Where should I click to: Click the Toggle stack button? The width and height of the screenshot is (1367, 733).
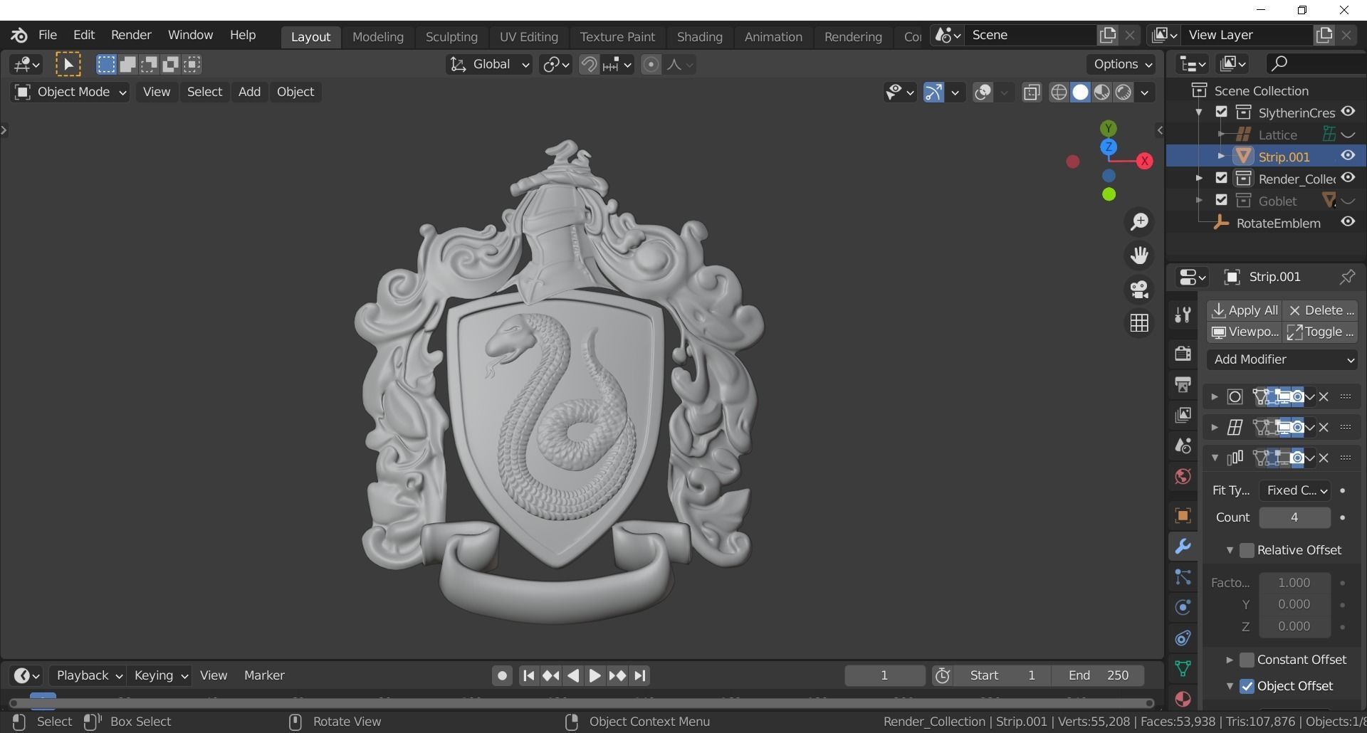click(1321, 332)
